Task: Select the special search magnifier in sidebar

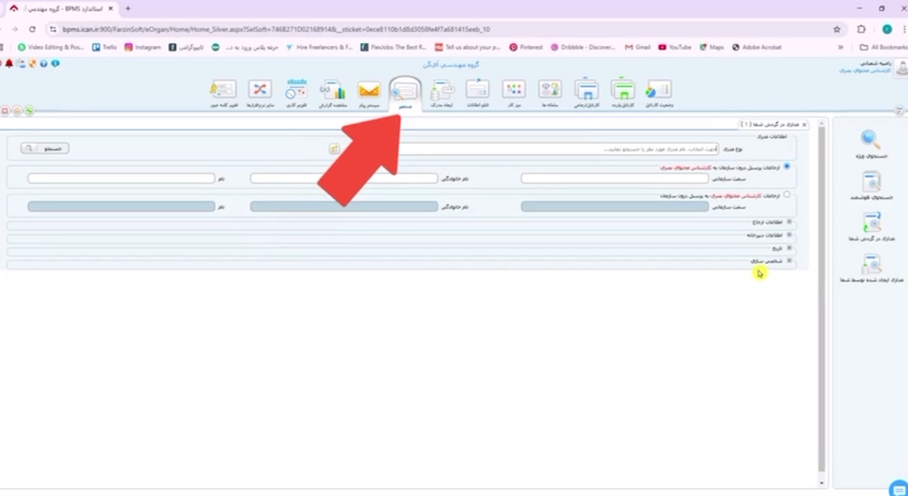Action: click(x=870, y=141)
